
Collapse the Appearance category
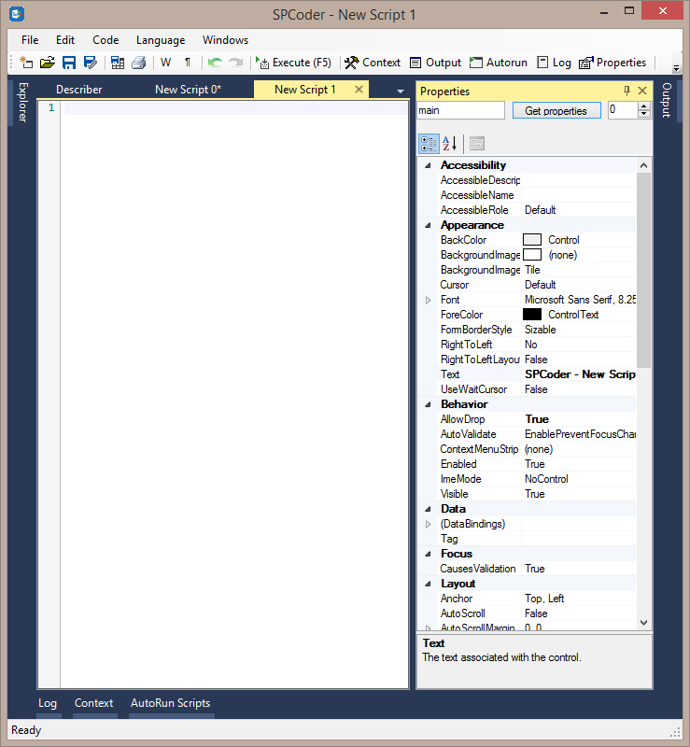pyautogui.click(x=428, y=225)
